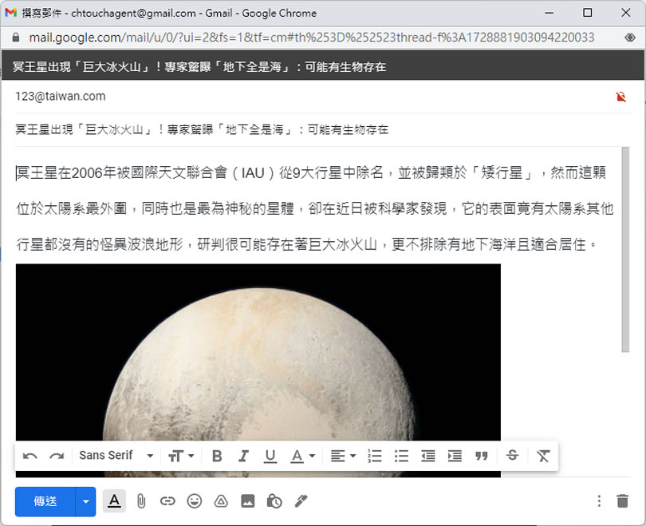Screen dimensions: 646x526
Task: Click the dark compose window title bar
Action: (x=322, y=66)
